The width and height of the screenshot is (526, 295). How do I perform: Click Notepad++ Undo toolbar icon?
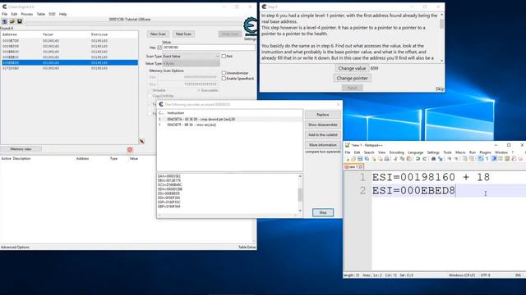point(418,159)
